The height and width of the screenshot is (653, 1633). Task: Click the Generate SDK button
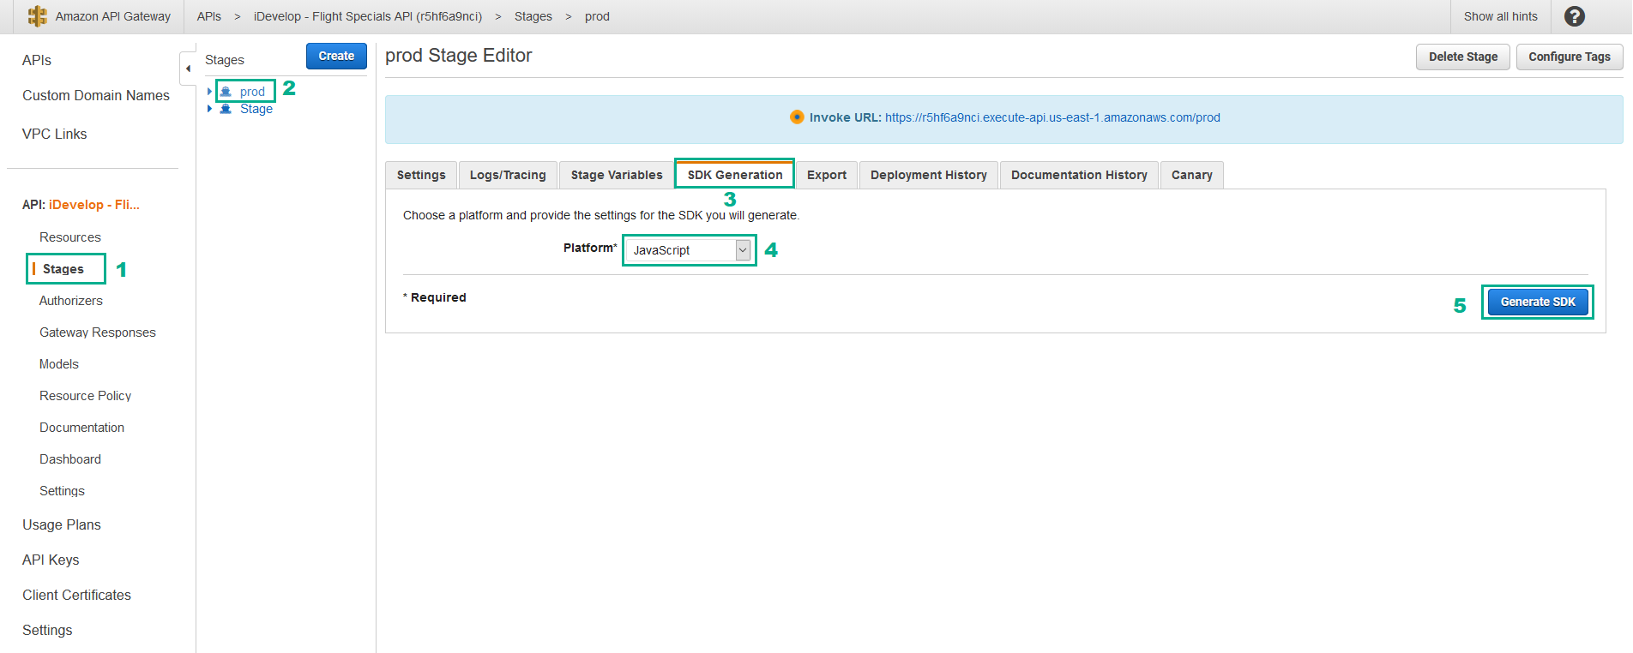point(1538,302)
